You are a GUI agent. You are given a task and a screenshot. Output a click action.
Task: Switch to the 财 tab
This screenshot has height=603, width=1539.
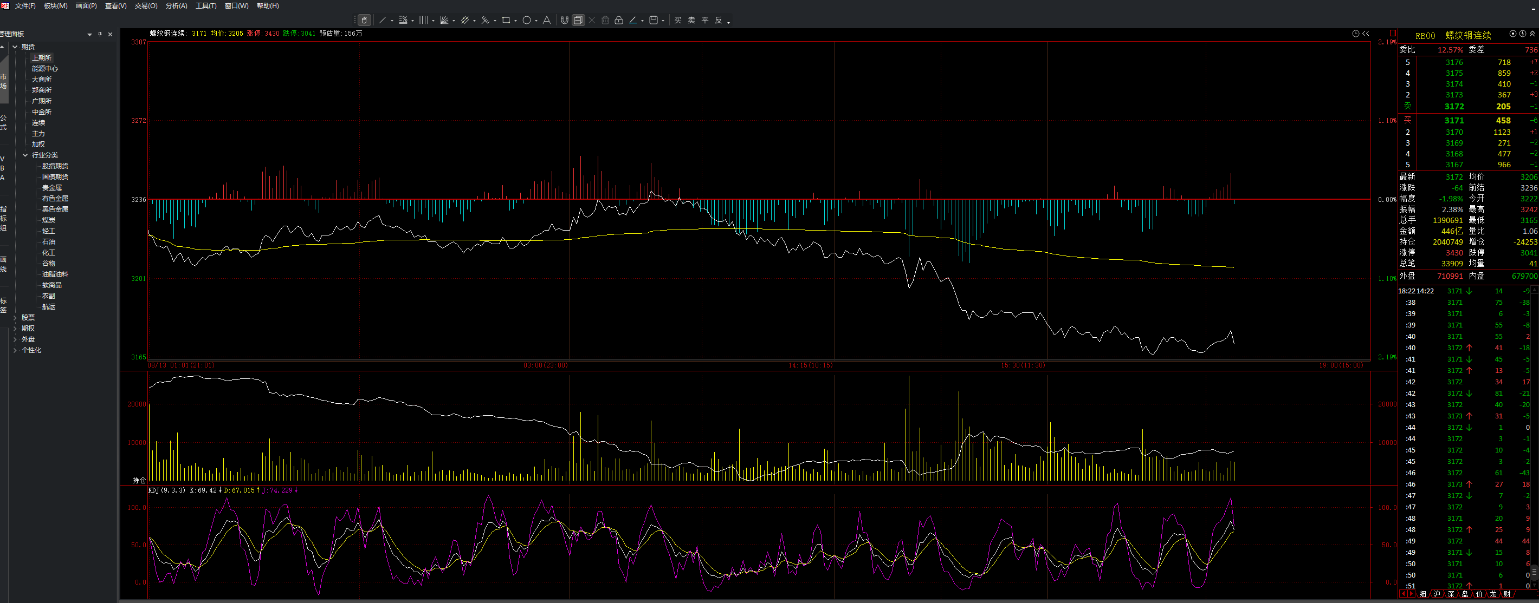(1508, 594)
